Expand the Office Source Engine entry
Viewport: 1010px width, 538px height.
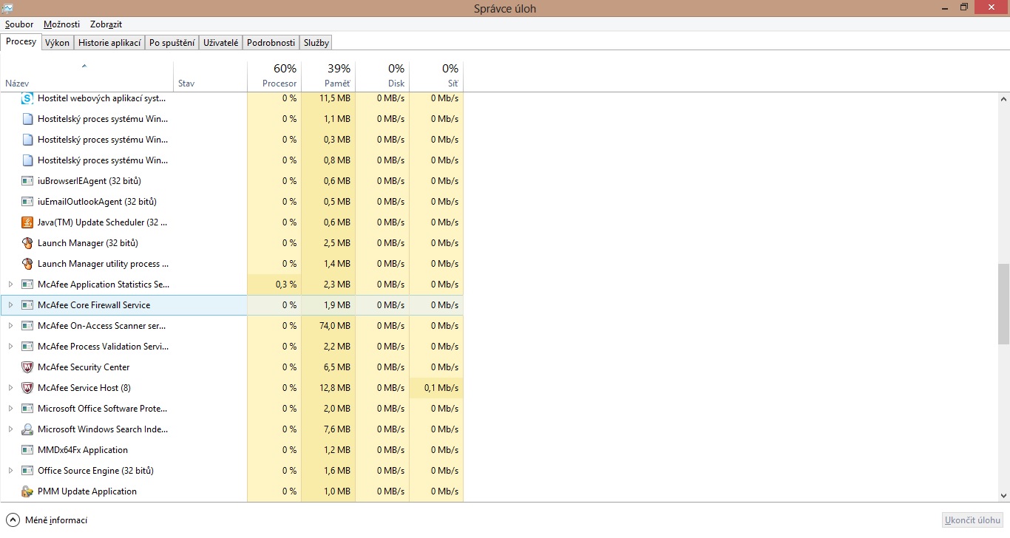click(x=10, y=471)
